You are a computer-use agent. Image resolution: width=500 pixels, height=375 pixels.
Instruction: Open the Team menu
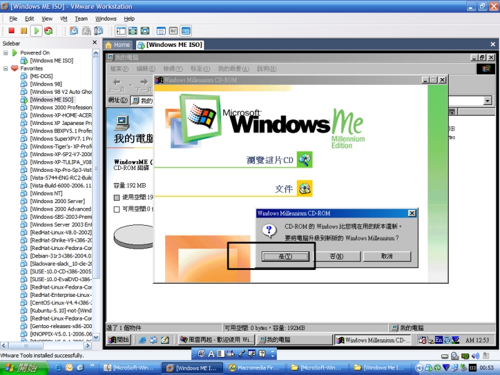[81, 19]
